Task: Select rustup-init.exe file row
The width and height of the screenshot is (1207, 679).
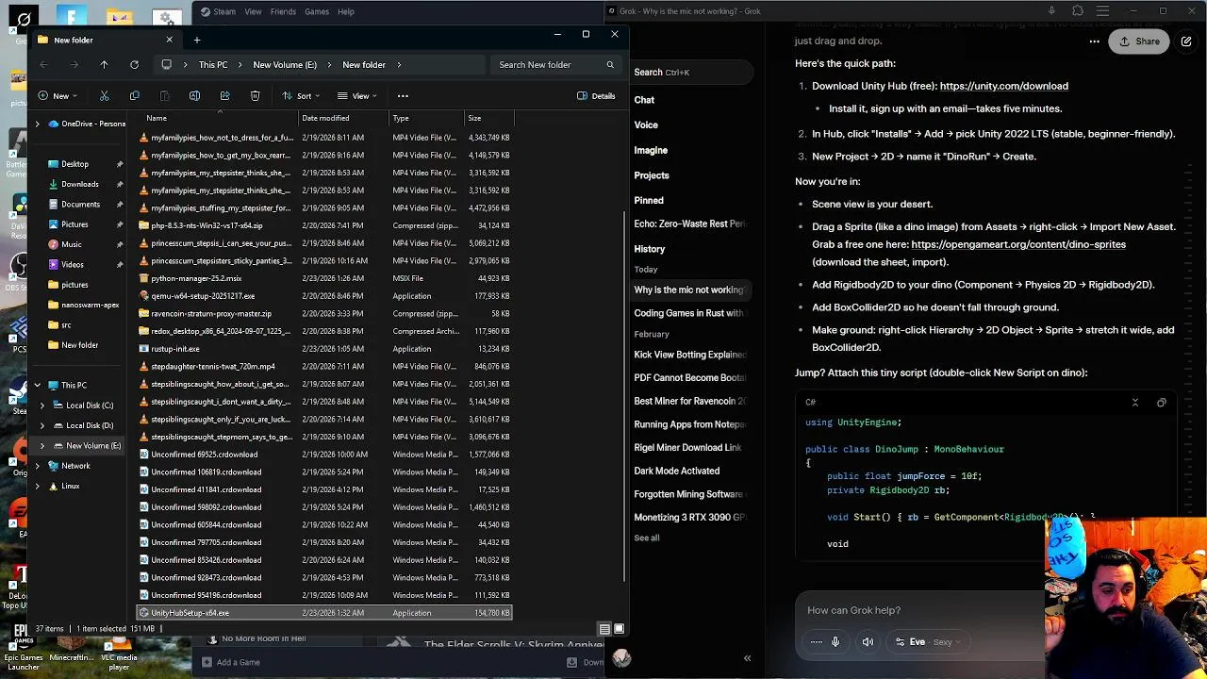Action: coord(324,349)
